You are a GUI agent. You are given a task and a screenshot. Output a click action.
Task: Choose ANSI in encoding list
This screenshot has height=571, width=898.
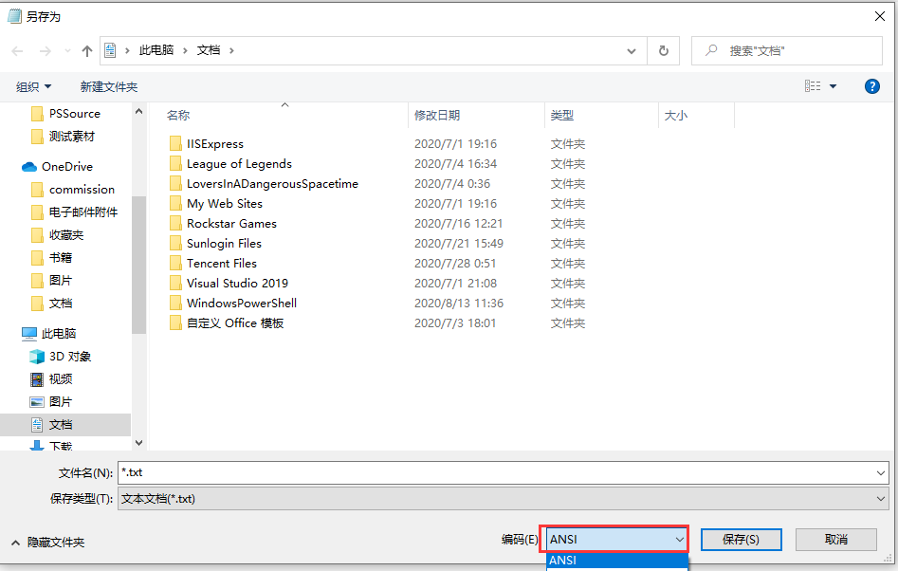pyautogui.click(x=617, y=561)
